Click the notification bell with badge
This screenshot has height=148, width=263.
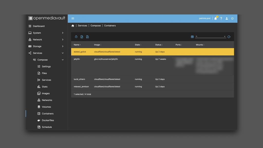215,18
